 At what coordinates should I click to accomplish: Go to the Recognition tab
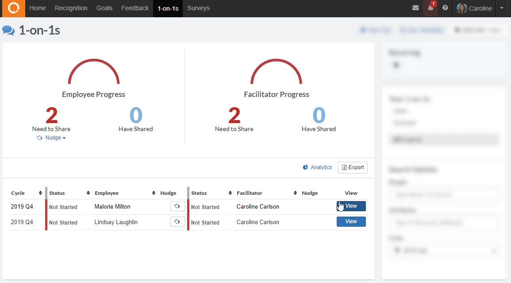pos(71,8)
